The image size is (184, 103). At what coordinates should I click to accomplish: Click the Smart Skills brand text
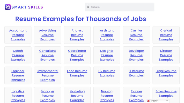point(27,7)
